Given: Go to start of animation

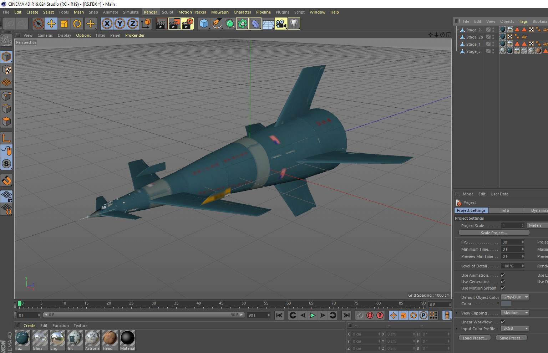Looking at the screenshot, I should (x=279, y=315).
